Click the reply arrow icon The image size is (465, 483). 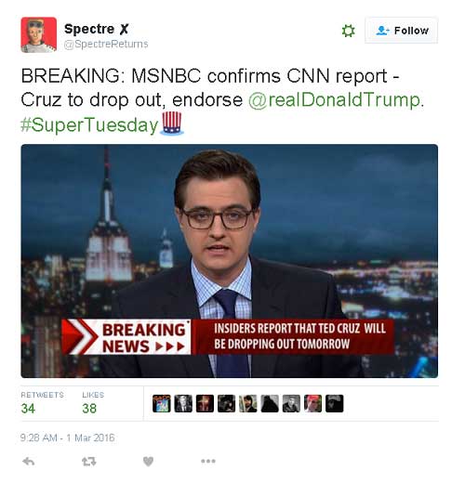(29, 462)
